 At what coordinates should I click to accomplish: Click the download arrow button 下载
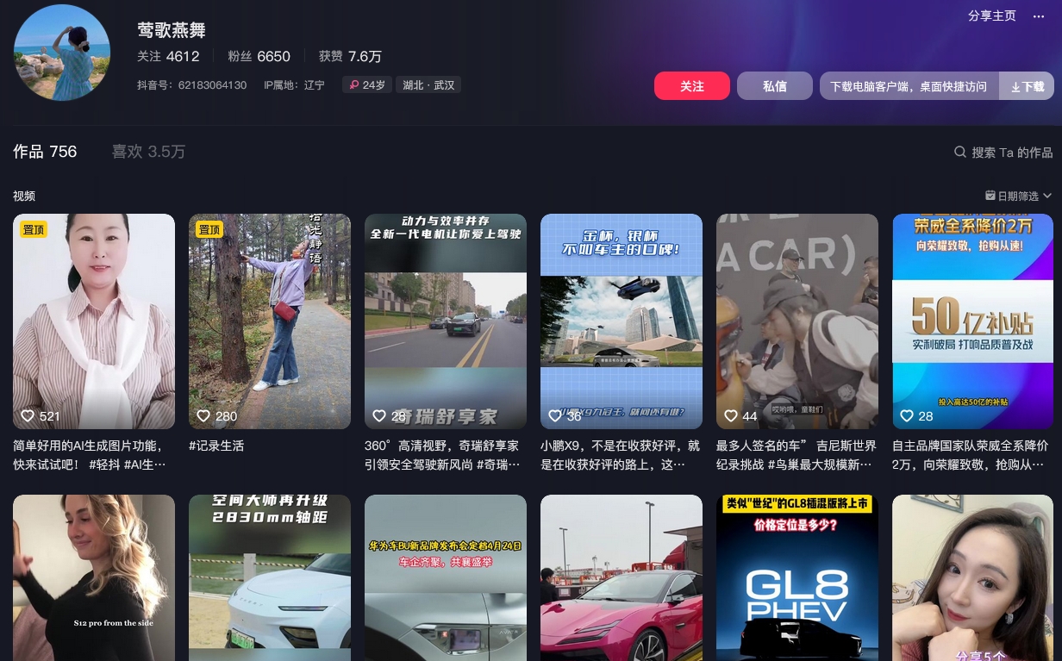click(1027, 86)
